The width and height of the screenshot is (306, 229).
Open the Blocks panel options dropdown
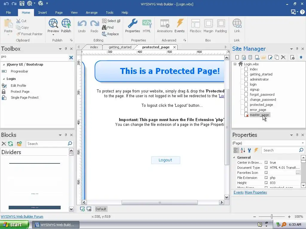[x=60, y=135]
